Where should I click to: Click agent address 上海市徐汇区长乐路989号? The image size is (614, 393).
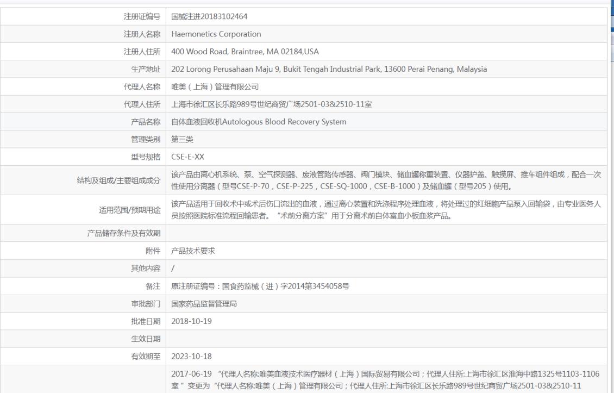click(x=271, y=104)
